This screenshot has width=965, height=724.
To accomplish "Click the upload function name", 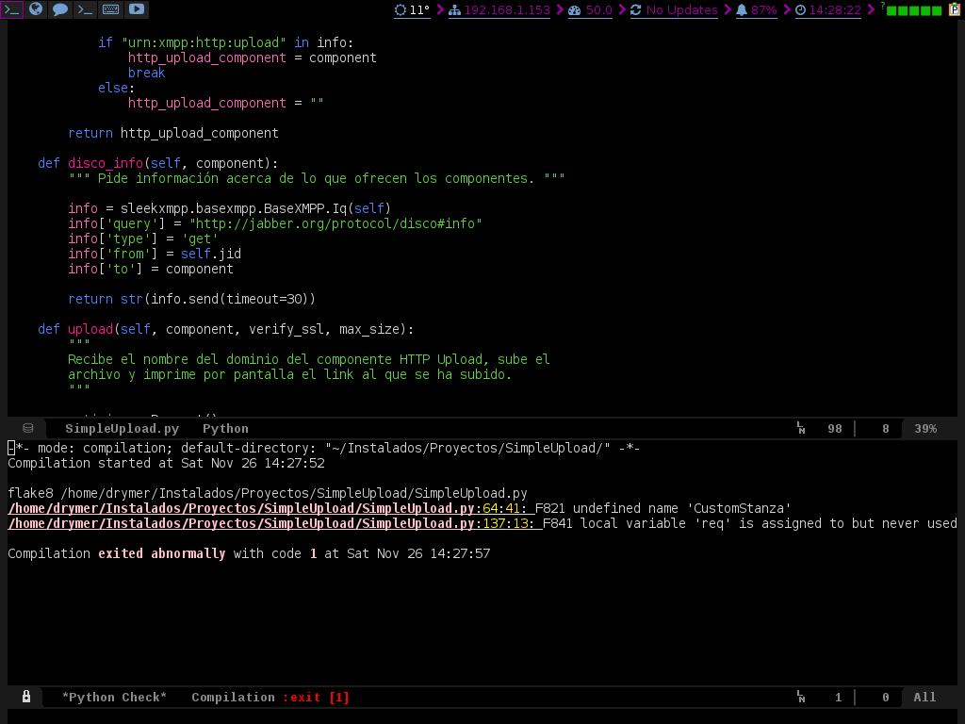I will (90, 329).
